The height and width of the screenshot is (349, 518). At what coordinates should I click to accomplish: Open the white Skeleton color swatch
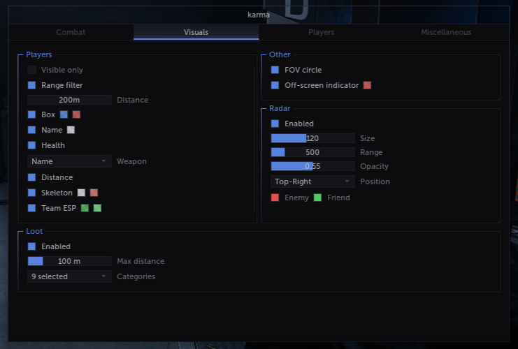(81, 193)
